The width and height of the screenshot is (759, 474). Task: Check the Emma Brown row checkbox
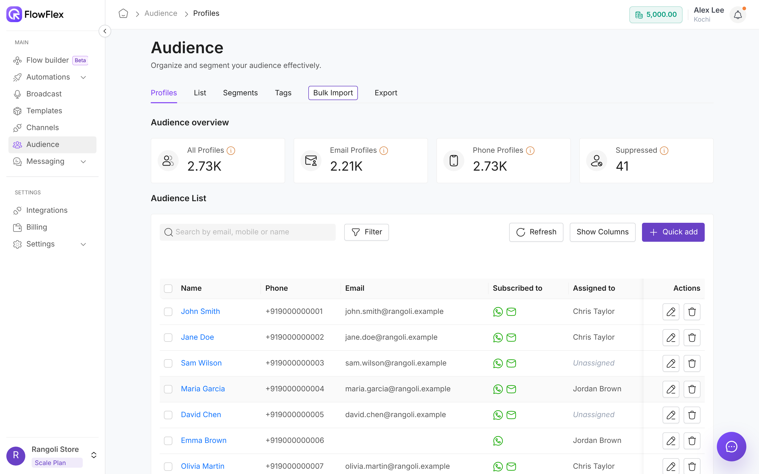168,441
